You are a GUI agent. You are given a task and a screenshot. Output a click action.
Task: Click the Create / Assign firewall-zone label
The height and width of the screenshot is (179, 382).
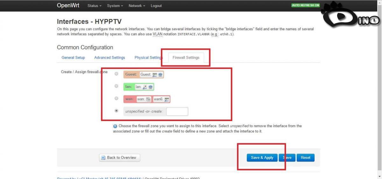(x=84, y=72)
